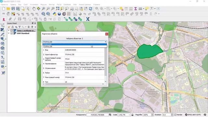Toggle mouse extents icon next to coordinates

pyautogui.click(x=110, y=115)
